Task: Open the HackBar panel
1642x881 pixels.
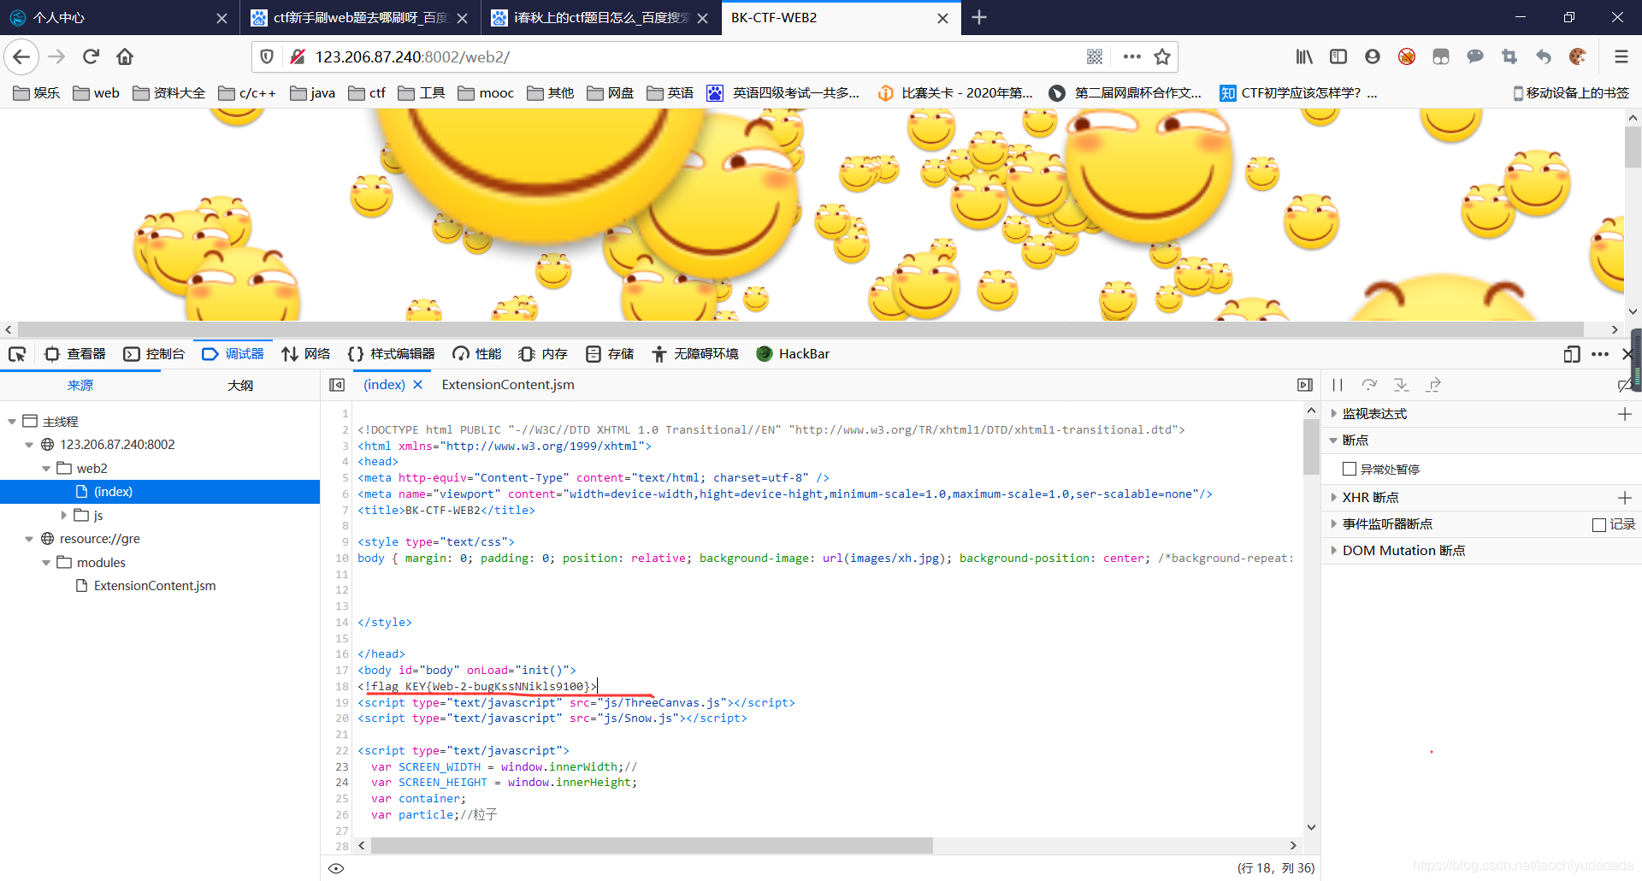Action: pos(793,354)
